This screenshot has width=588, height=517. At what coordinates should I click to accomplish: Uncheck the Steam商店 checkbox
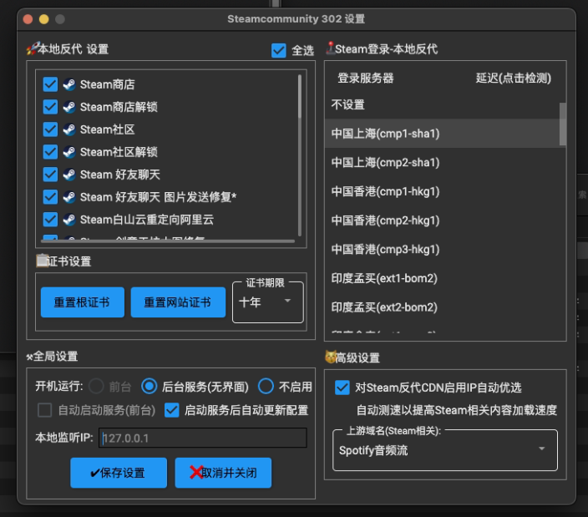tap(50, 84)
